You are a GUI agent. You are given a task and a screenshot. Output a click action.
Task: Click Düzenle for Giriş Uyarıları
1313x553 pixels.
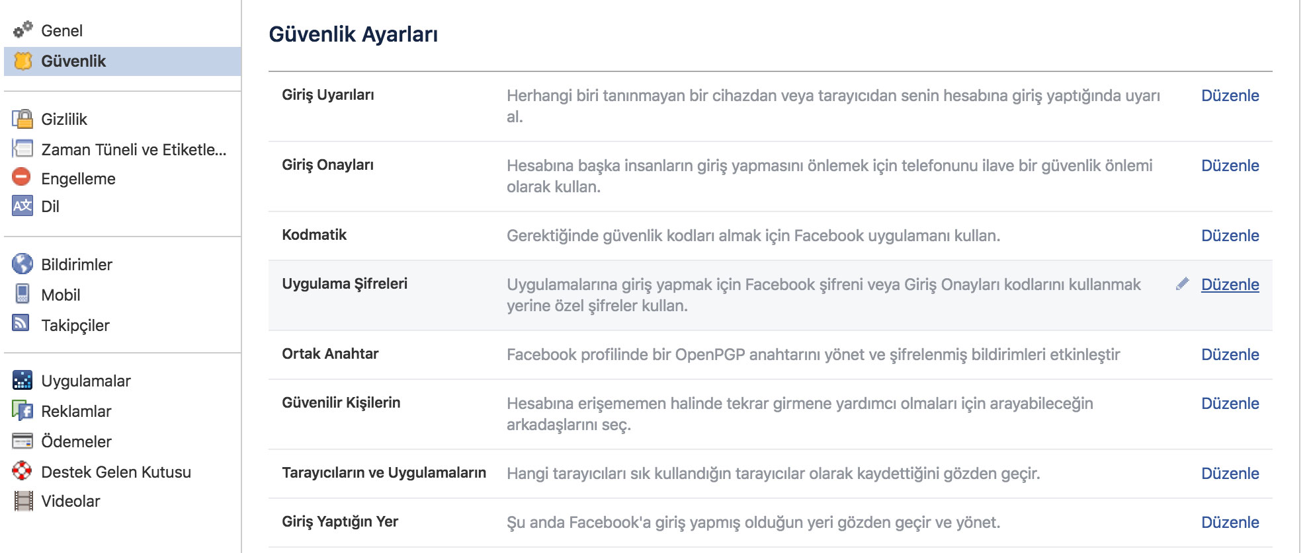tap(1230, 95)
